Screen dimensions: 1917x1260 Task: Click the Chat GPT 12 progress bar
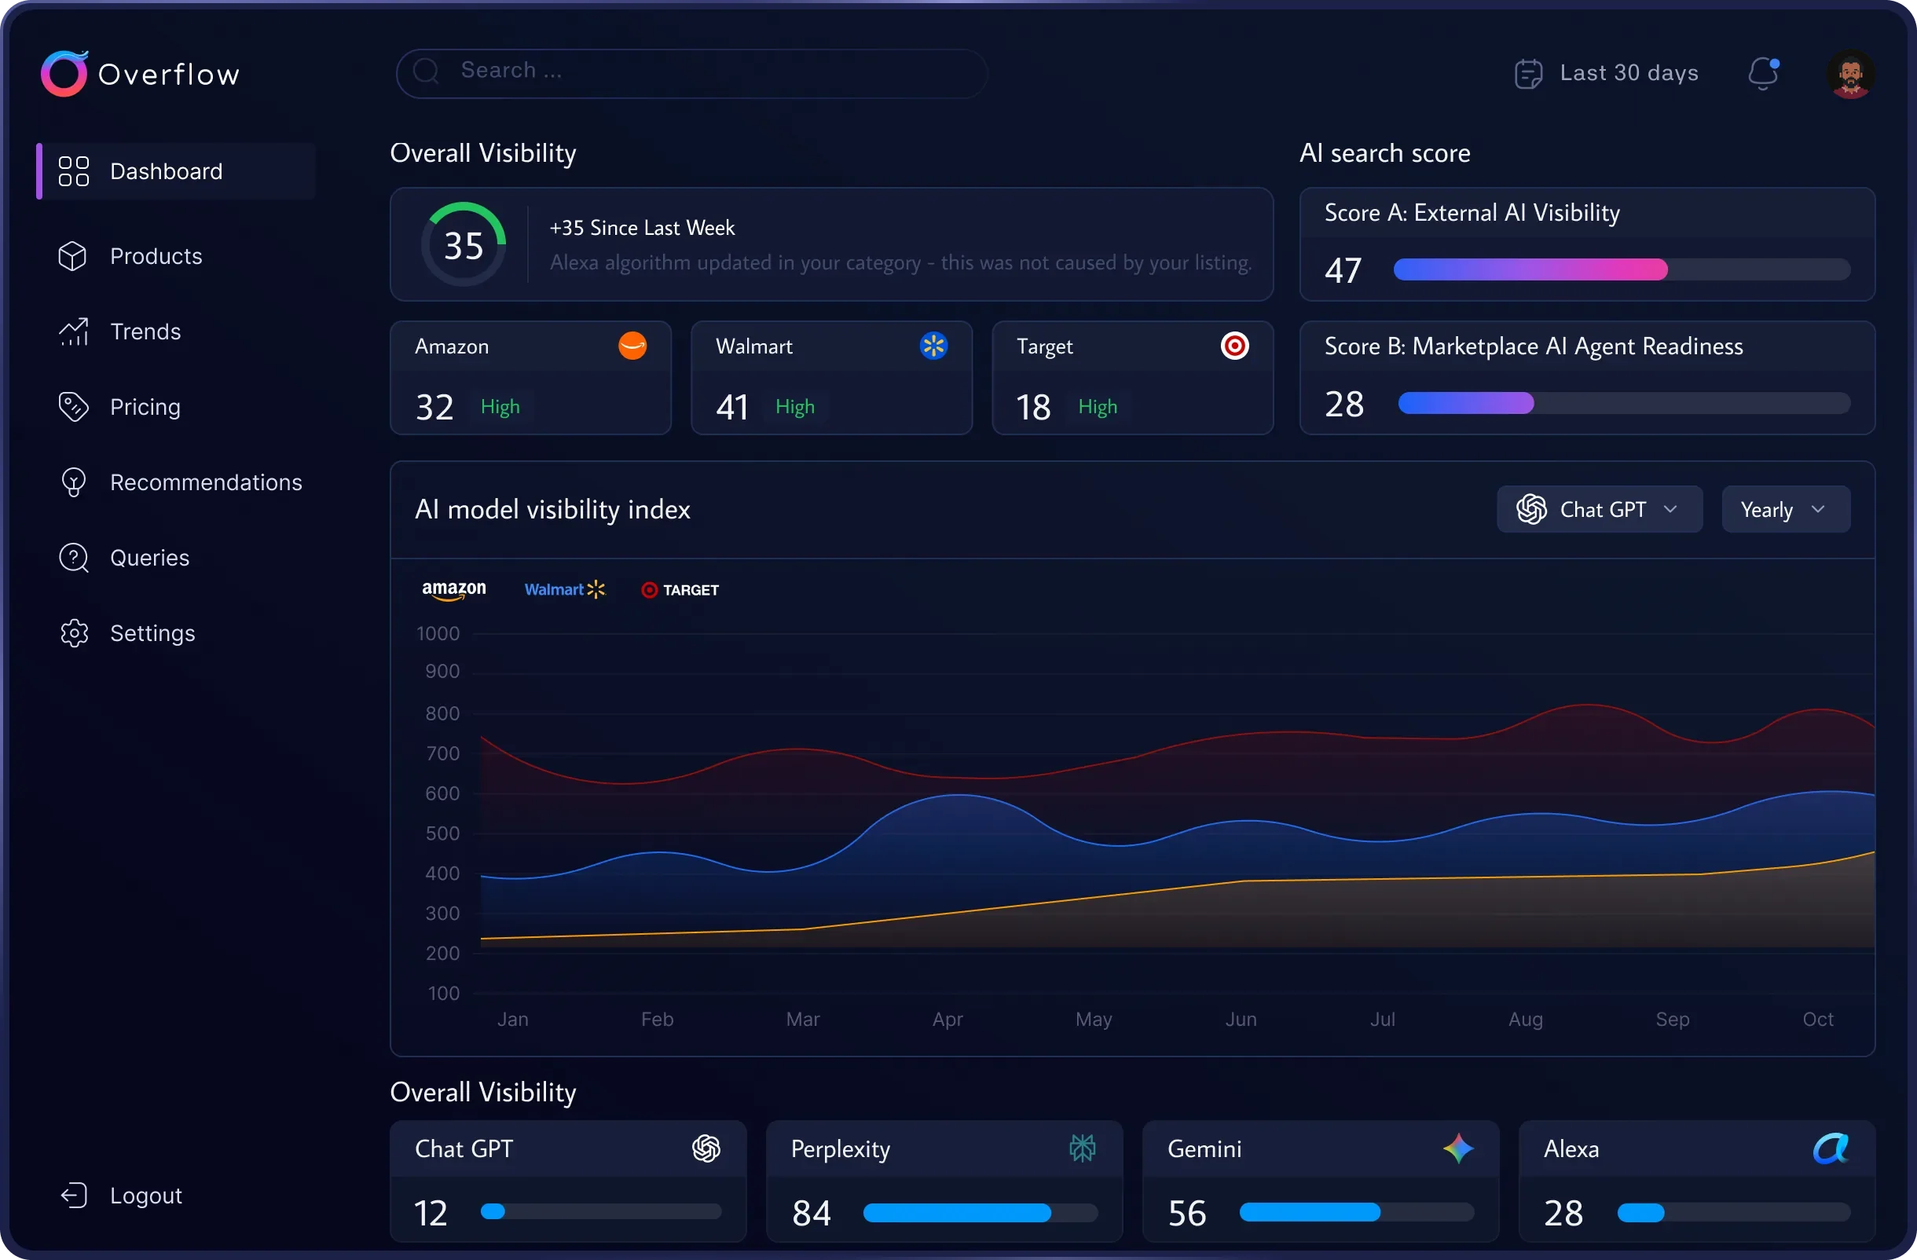pyautogui.click(x=600, y=1211)
